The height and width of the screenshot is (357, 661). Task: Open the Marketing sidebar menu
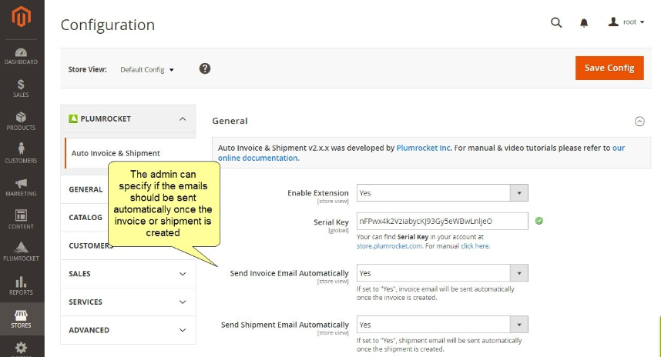pyautogui.click(x=21, y=187)
